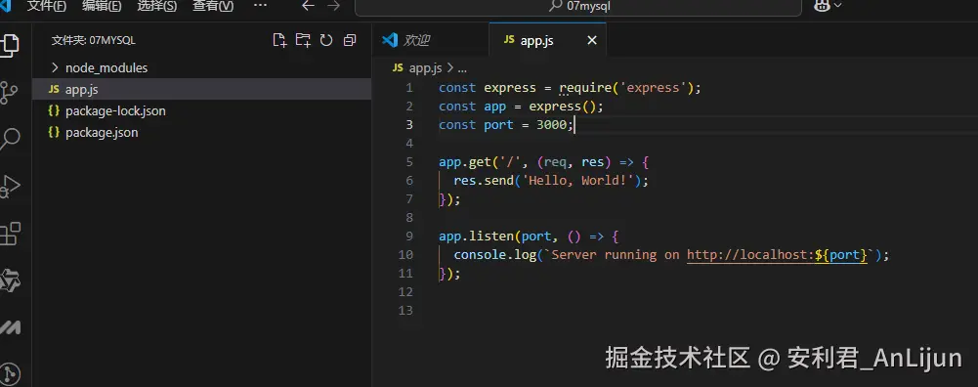Open the second-to-last activity bar icon
This screenshot has width=978, height=387.
point(10,327)
